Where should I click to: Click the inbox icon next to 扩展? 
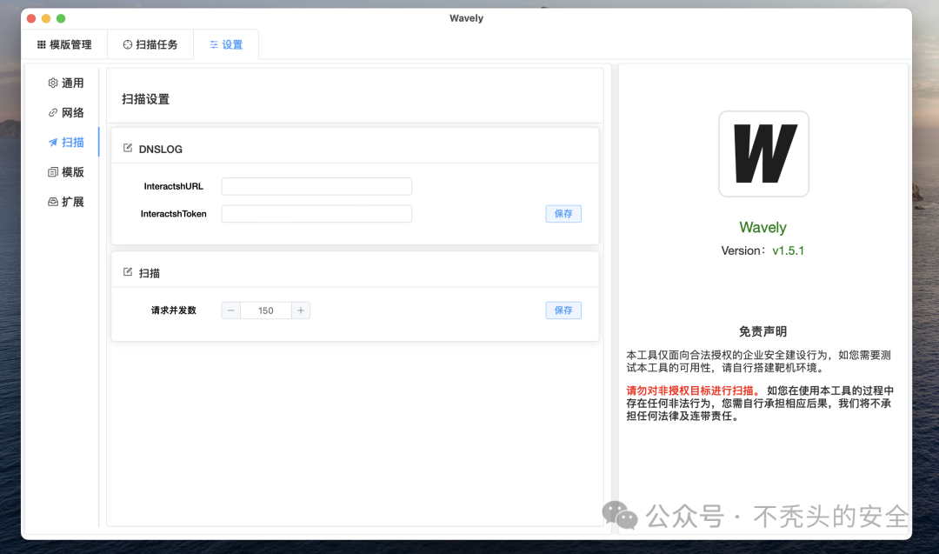(x=53, y=202)
